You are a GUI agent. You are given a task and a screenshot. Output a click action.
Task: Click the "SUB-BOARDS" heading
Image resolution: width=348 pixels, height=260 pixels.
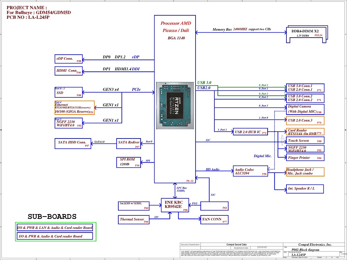pos(52,216)
